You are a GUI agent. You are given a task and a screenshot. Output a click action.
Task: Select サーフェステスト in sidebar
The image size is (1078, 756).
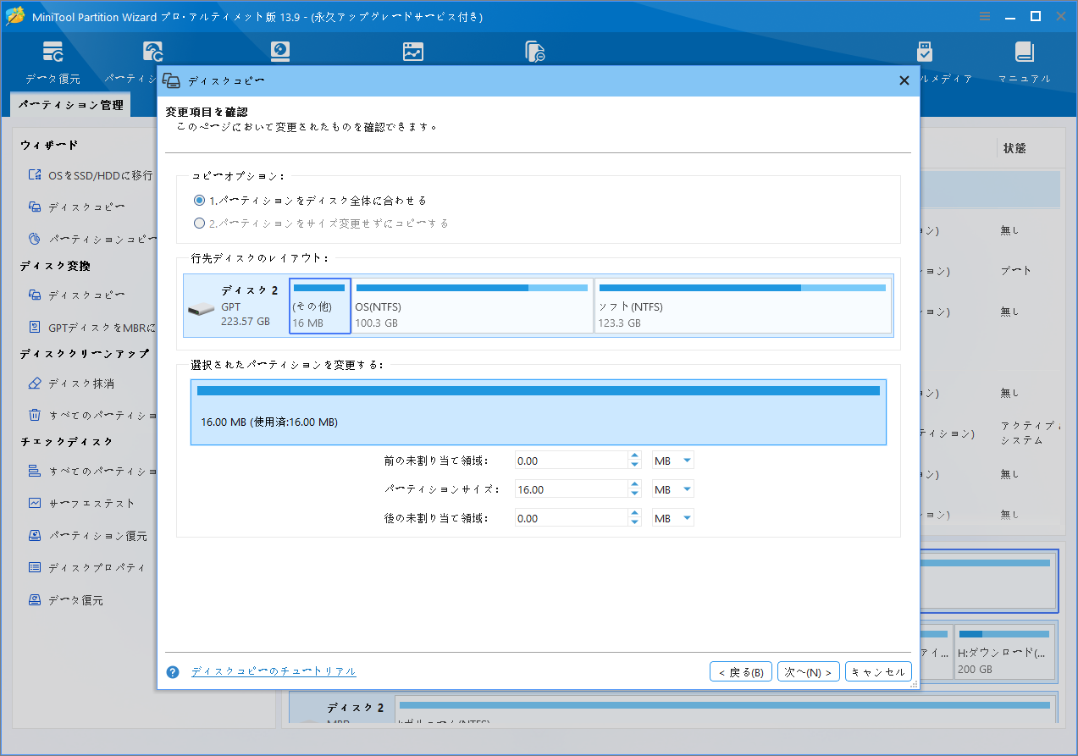[x=81, y=503]
